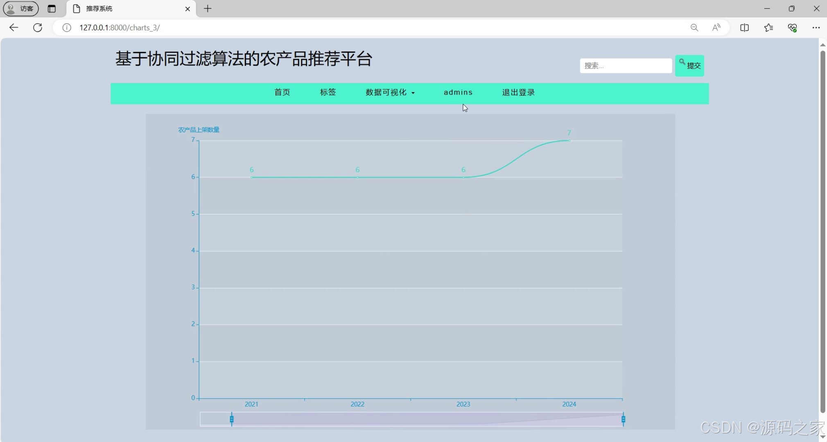Viewport: 827px width, 442px height.
Task: Click the page vertical scrollbar thumb
Action: [x=822, y=232]
